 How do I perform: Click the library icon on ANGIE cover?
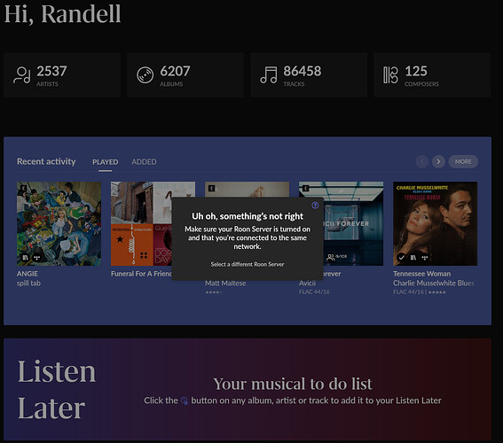coord(26,257)
